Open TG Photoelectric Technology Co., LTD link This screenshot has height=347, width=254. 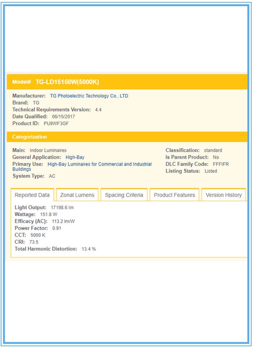tap(89, 96)
